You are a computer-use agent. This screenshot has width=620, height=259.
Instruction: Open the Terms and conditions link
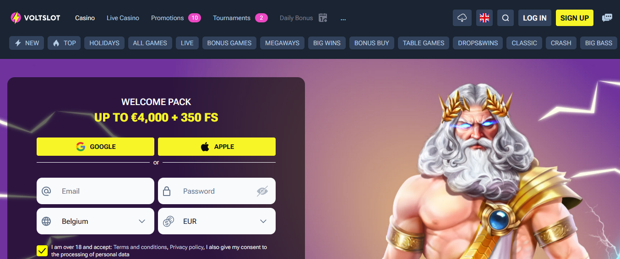[x=140, y=247]
